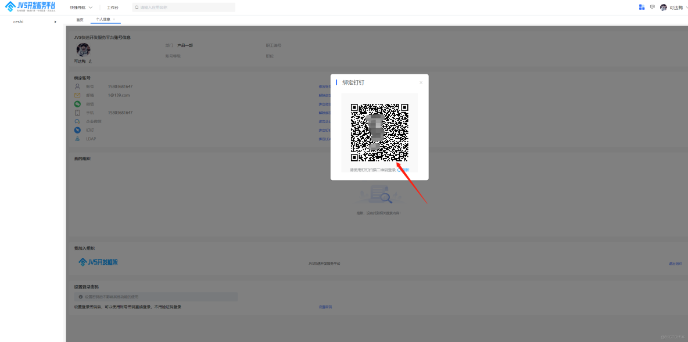Click the 手机 row unbind link

tap(324, 113)
